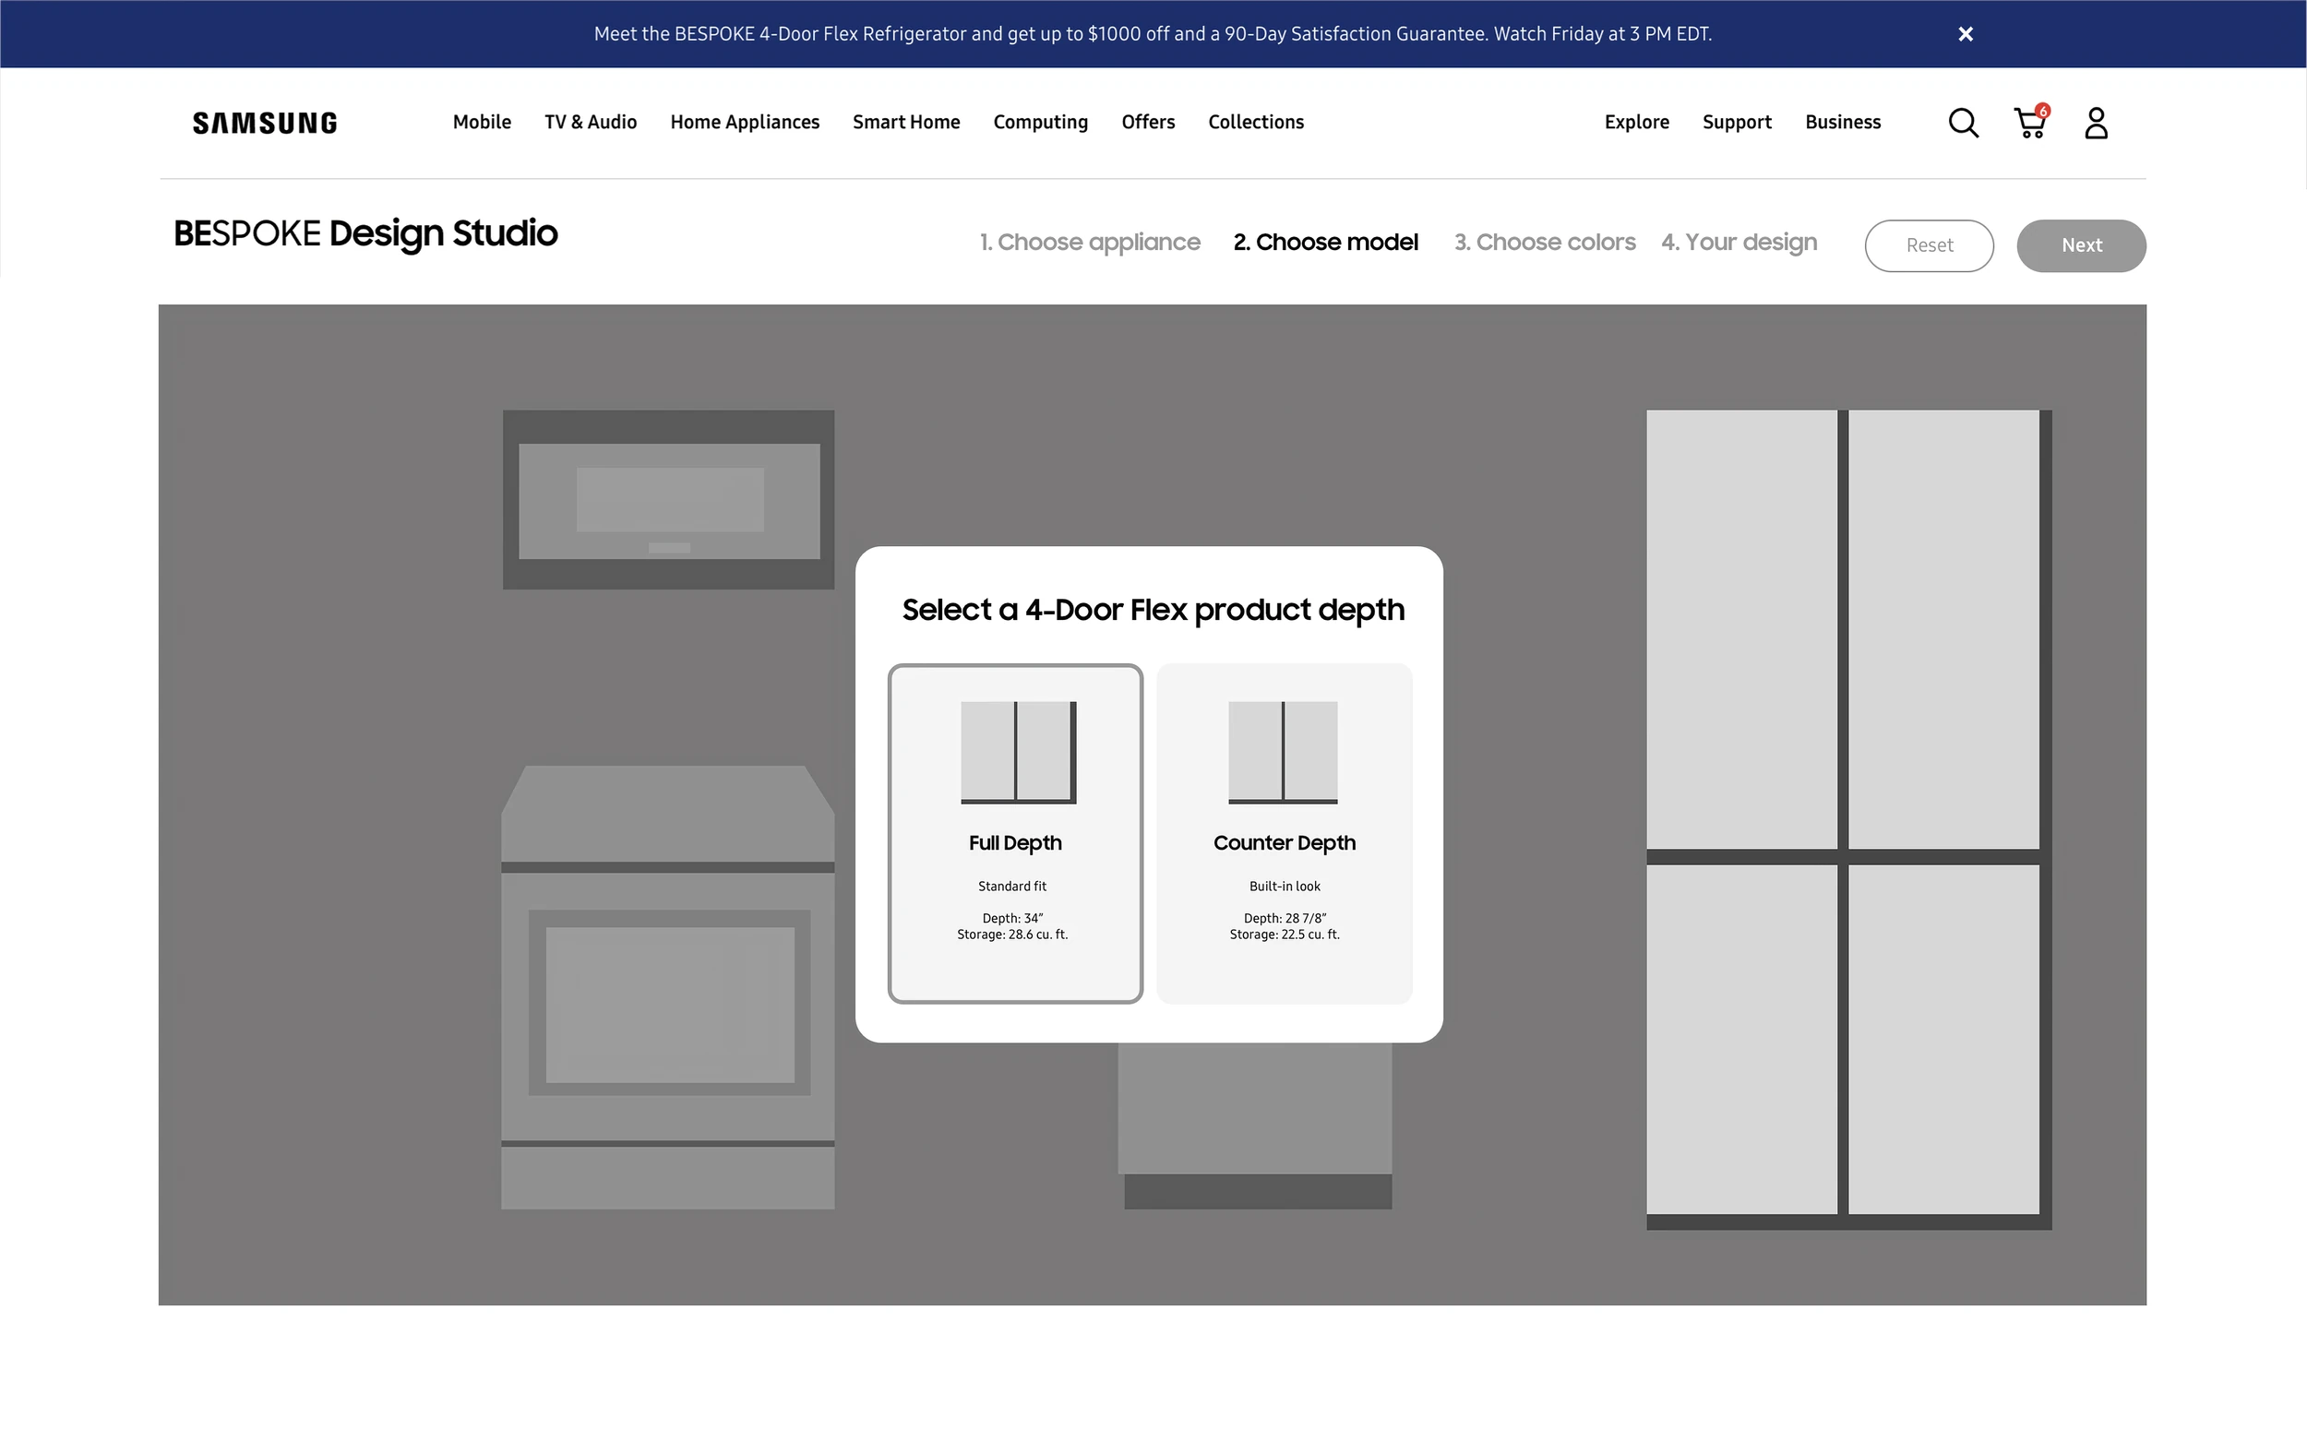Open the Computing menu
This screenshot has width=2307, height=1429.
(x=1041, y=123)
